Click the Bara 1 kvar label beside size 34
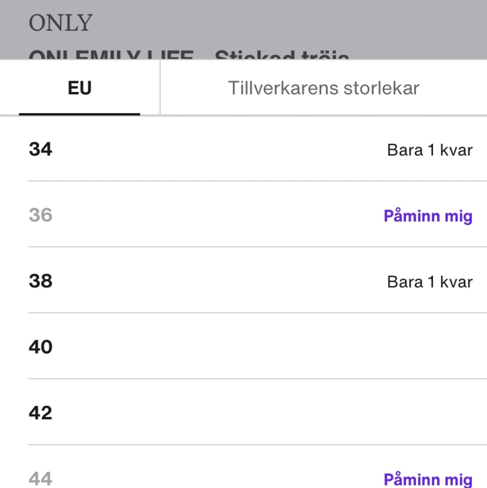The image size is (487, 488). coord(429,150)
